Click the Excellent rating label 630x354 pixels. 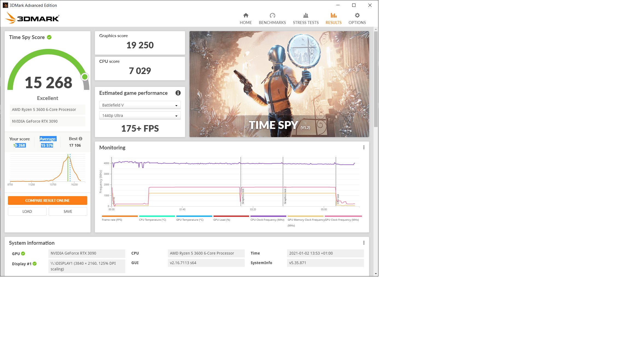48,98
